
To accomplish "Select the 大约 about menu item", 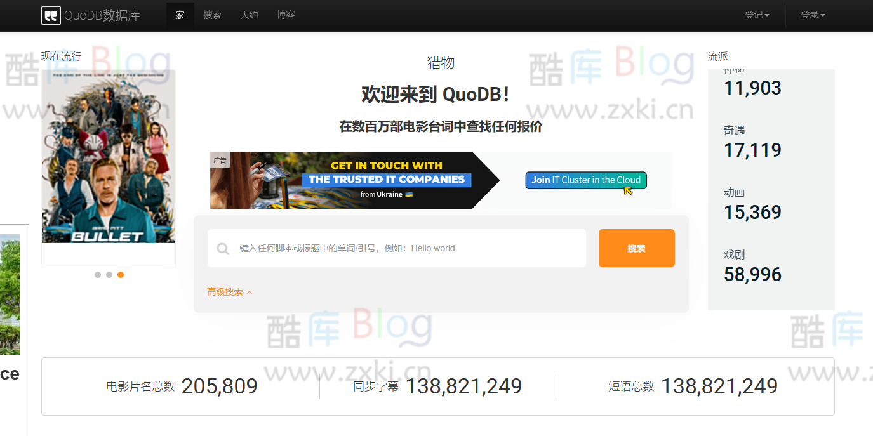I will pos(249,15).
